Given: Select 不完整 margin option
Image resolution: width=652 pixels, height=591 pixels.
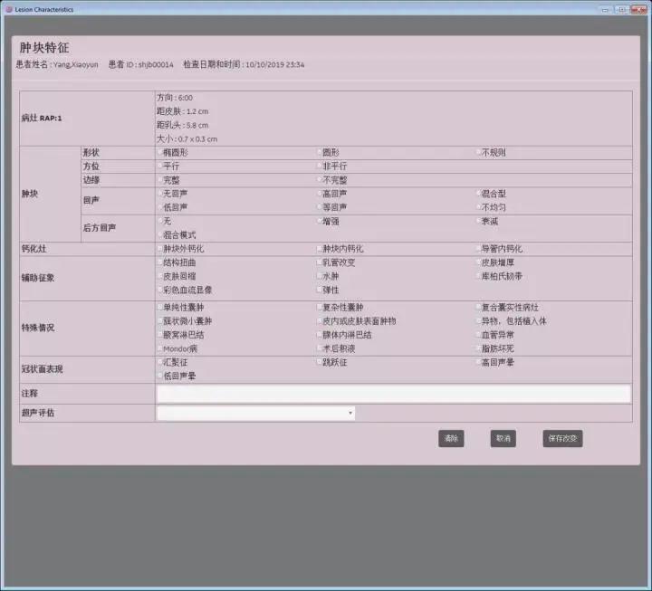Looking at the screenshot, I should 320,180.
